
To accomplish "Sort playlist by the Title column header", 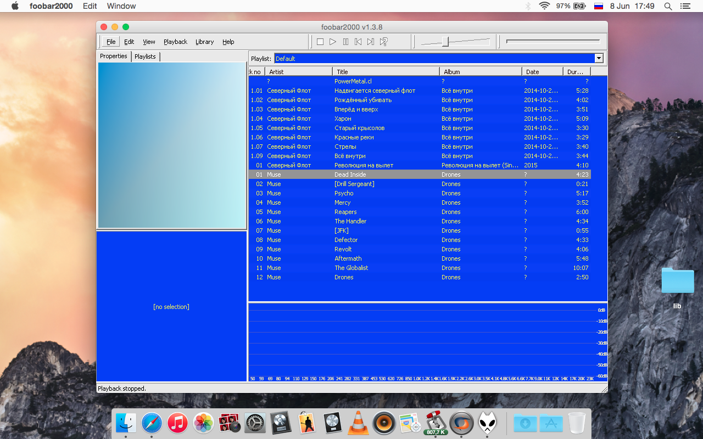I will click(x=386, y=71).
